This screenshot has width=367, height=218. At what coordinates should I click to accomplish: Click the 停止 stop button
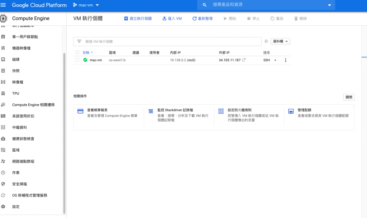point(253,19)
